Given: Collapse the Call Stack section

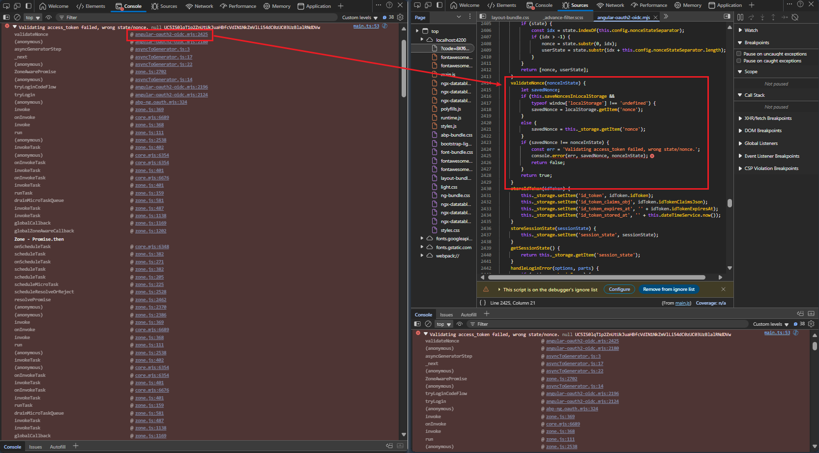Looking at the screenshot, I should [754, 95].
